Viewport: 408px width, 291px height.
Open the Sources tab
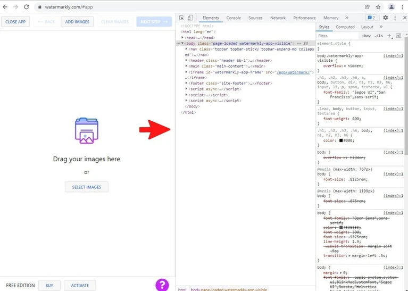point(255,18)
